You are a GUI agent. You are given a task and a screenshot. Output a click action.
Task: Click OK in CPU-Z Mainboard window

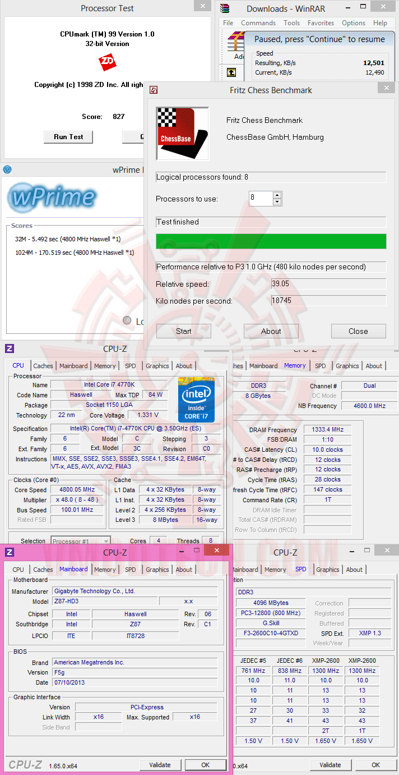point(206,765)
